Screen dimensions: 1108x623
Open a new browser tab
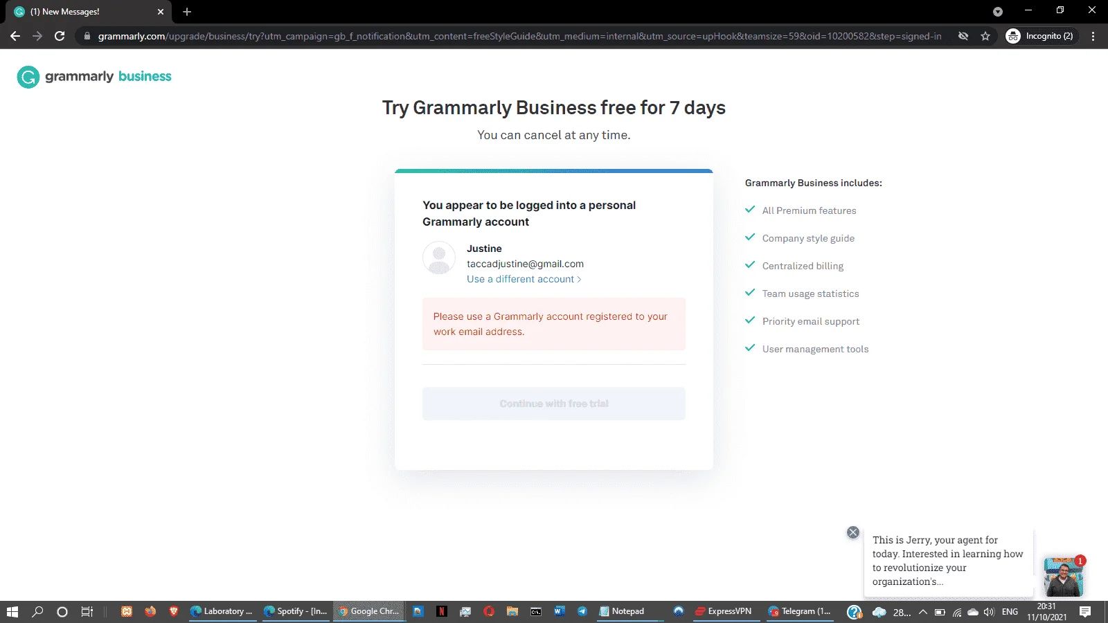point(187,12)
